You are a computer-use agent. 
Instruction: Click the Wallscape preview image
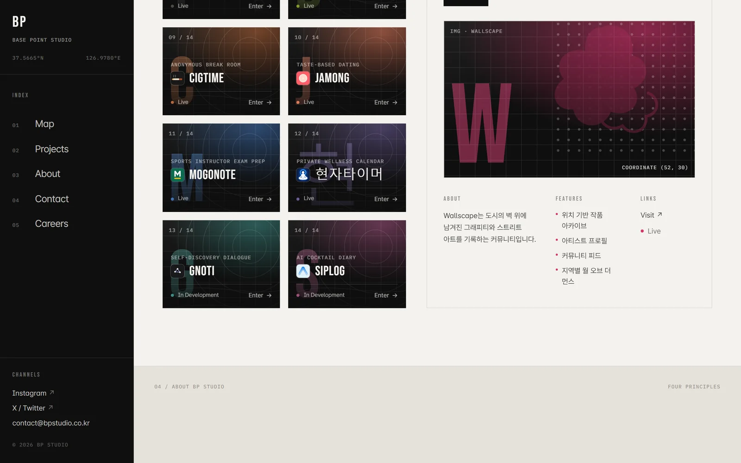(569, 99)
